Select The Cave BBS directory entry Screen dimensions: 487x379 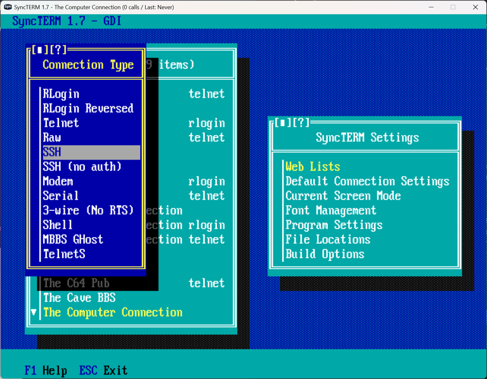pos(79,298)
